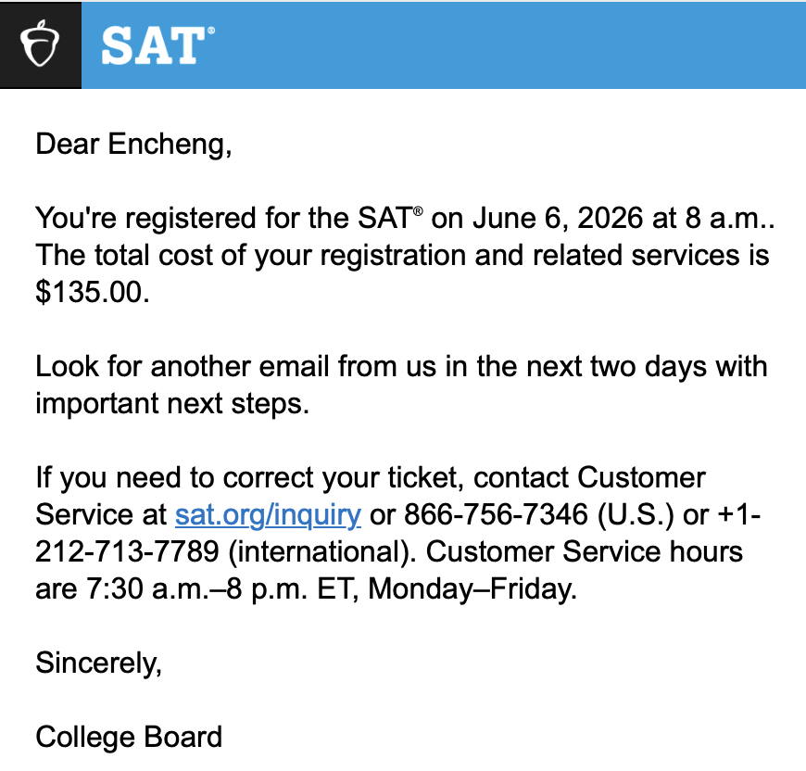Click the empty blue header banner area
The image size is (806, 771).
click(510, 44)
